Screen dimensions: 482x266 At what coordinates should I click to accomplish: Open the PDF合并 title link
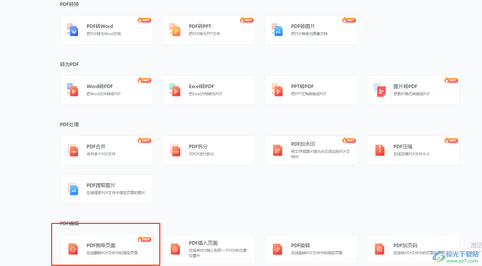96,147
